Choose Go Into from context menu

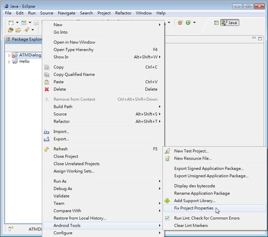pyautogui.click(x=103, y=32)
